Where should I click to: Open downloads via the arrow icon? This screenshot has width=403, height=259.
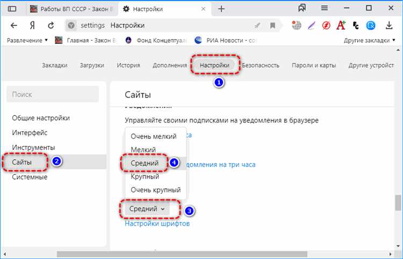coord(389,25)
